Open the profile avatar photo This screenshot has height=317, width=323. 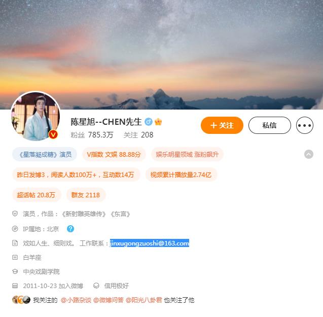[35, 117]
